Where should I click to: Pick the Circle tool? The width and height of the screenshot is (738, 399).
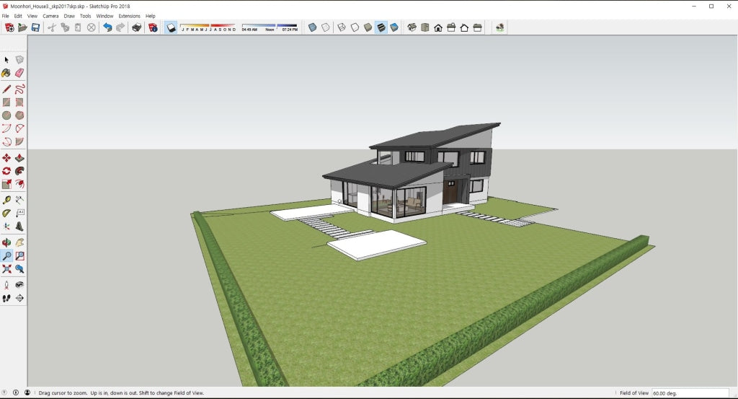[x=6, y=115]
